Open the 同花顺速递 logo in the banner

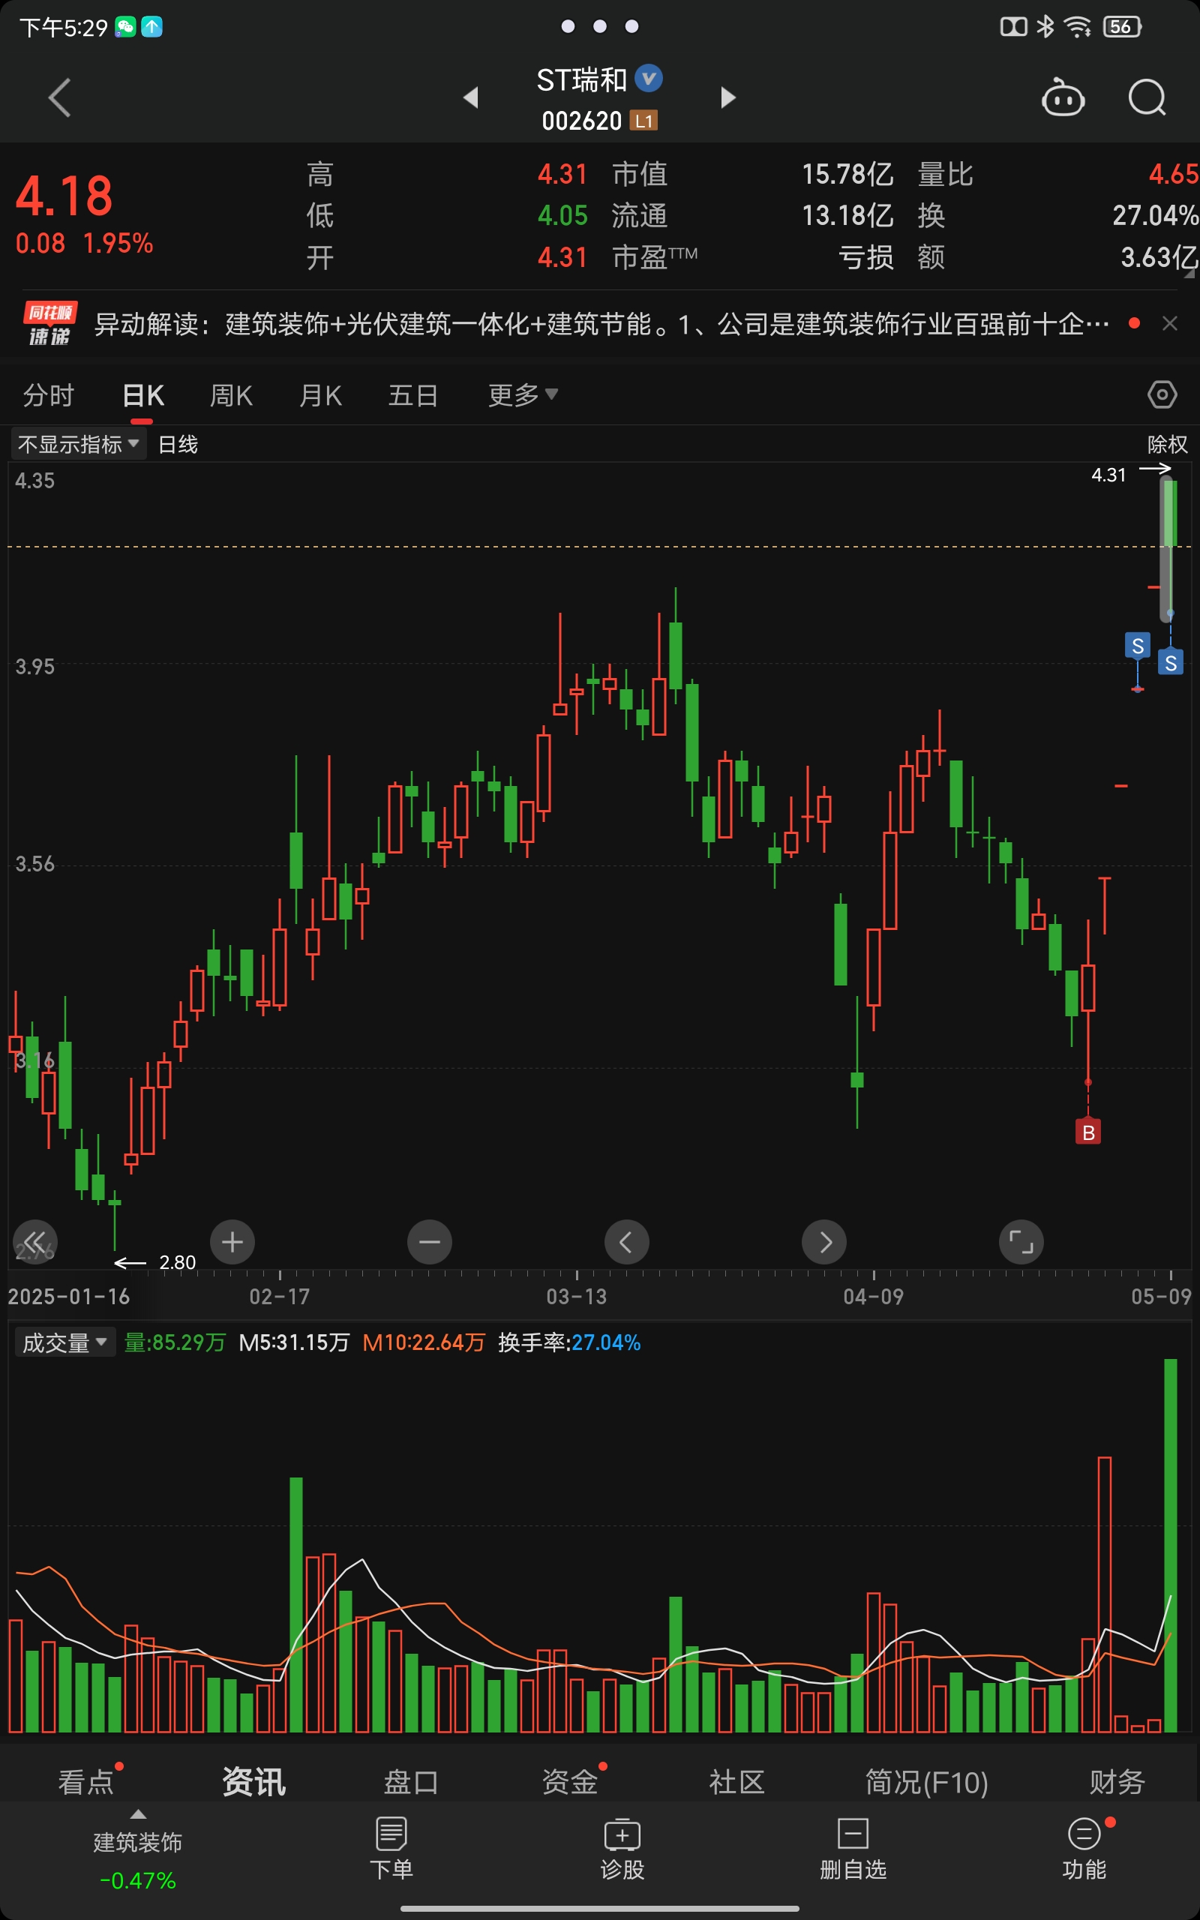click(49, 324)
